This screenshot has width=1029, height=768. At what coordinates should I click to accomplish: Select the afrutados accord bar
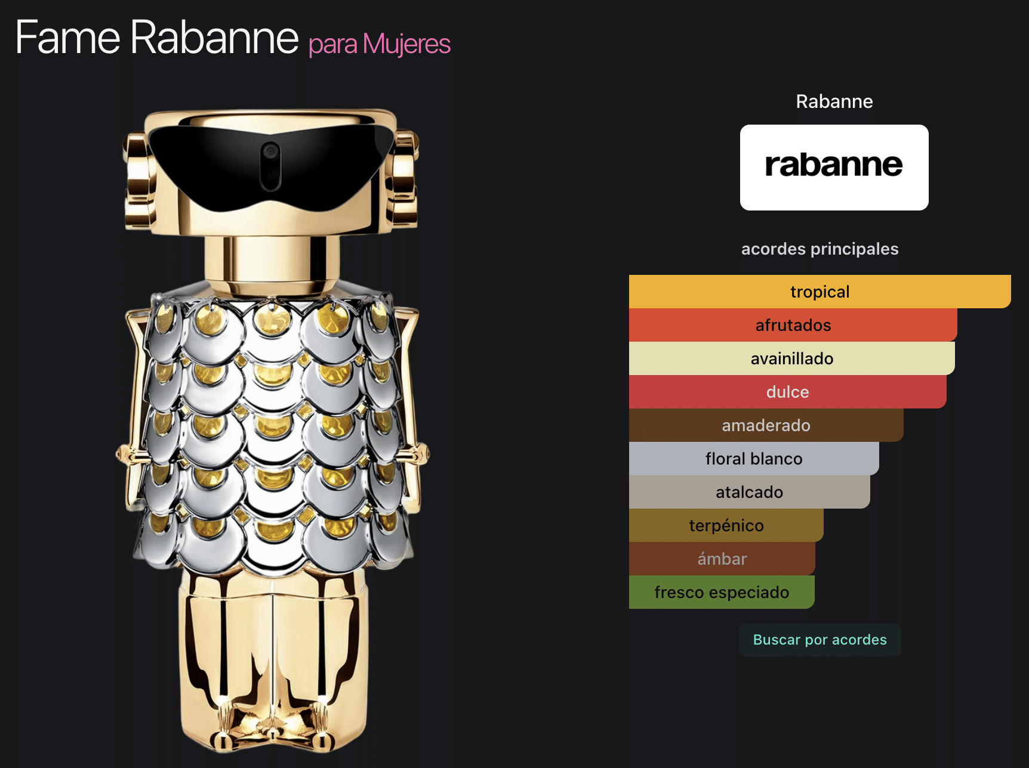[x=793, y=325]
